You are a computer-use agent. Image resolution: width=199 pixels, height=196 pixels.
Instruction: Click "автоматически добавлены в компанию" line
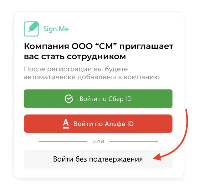point(92,77)
